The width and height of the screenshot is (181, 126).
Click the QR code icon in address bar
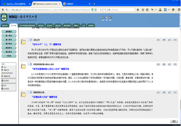95,10
